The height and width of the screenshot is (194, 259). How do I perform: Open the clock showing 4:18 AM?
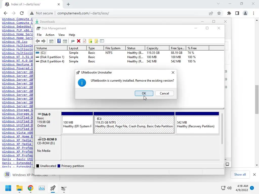tap(242, 188)
